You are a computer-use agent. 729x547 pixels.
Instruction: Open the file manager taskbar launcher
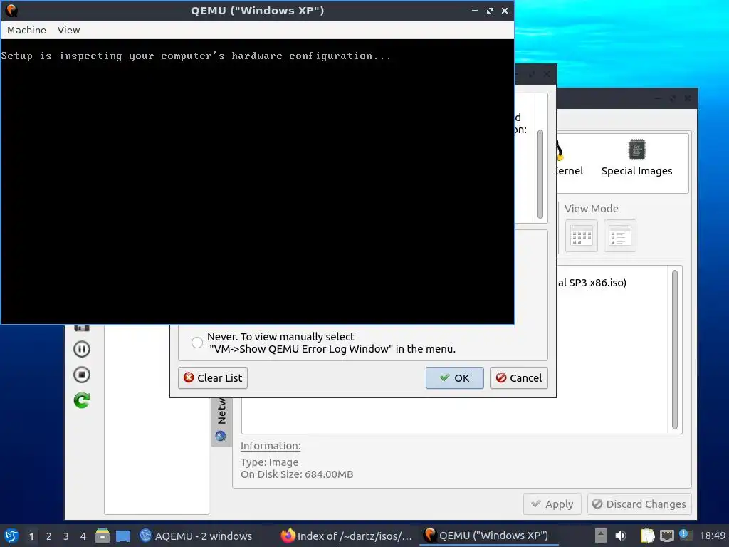click(x=103, y=536)
